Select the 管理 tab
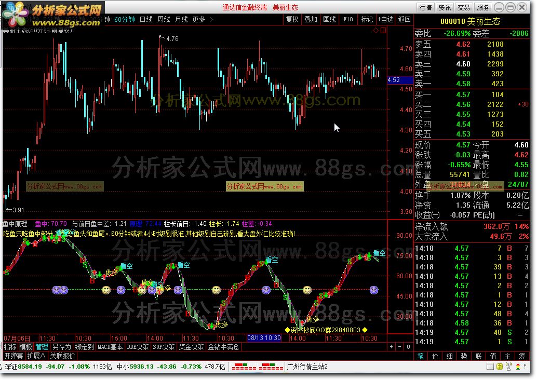537x380 pixels. coord(42,347)
